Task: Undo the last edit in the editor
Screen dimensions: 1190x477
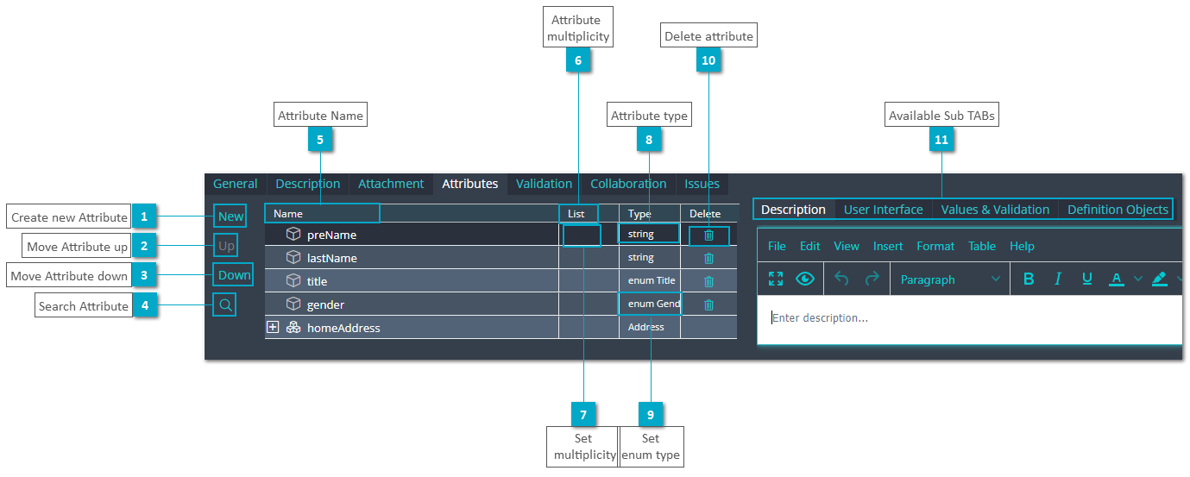Action: coord(842,279)
